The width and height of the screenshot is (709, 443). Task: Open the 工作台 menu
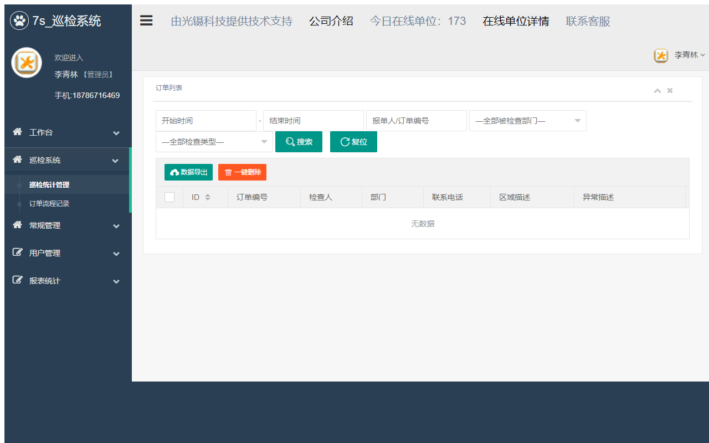[x=68, y=133]
